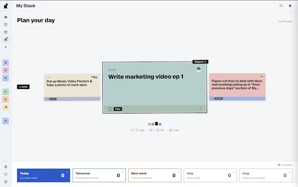Click the Skip bucket to keep in stack
Screen dimensions: 298x187
click(210, 175)
